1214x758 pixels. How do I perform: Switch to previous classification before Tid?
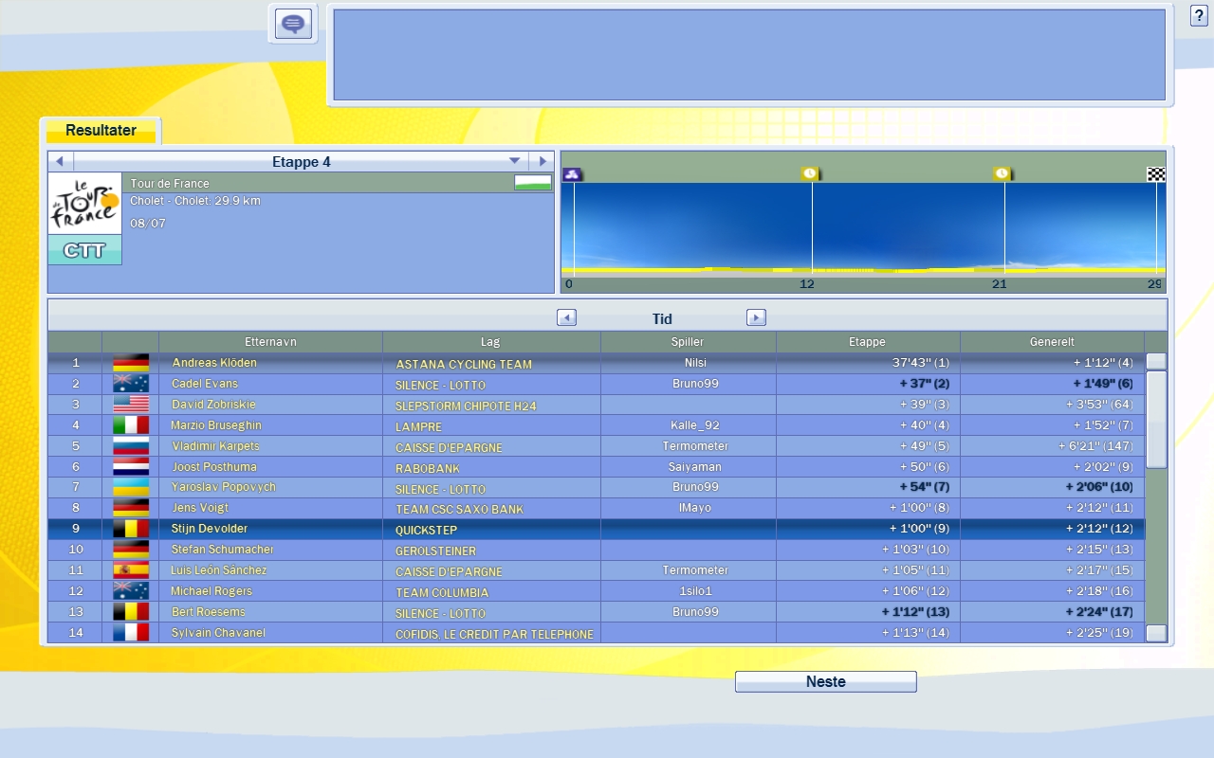566,318
